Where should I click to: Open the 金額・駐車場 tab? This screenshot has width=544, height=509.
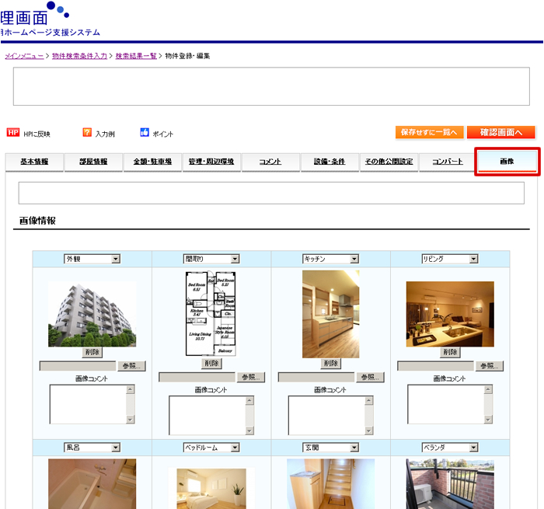152,162
